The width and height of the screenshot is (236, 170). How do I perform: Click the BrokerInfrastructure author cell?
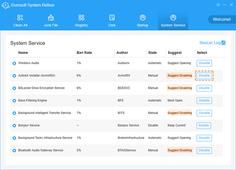point(131,138)
